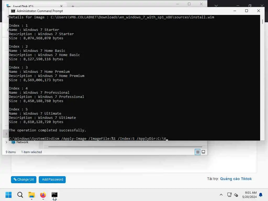This screenshot has width=268, height=201.
Task: Click 'Description : Windows 7 Home Premium' line
Action: click(x=47, y=76)
